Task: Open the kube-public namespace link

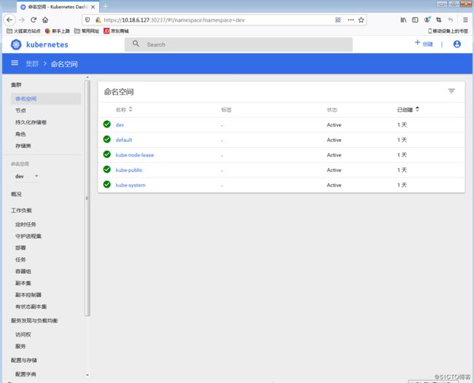Action: 129,170
